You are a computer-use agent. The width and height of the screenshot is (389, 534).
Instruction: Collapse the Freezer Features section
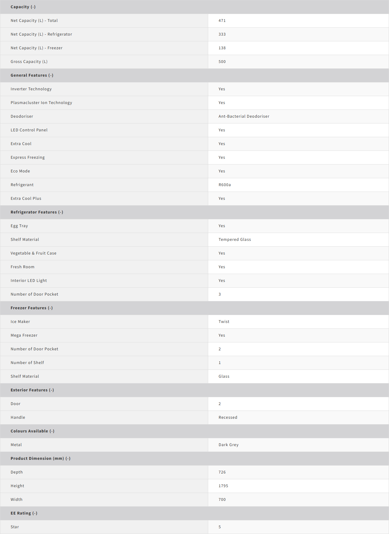pyautogui.click(x=32, y=308)
